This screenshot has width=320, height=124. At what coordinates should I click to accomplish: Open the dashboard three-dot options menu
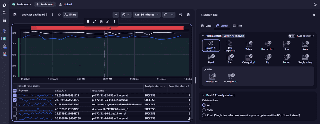pyautogui.click(x=53, y=15)
